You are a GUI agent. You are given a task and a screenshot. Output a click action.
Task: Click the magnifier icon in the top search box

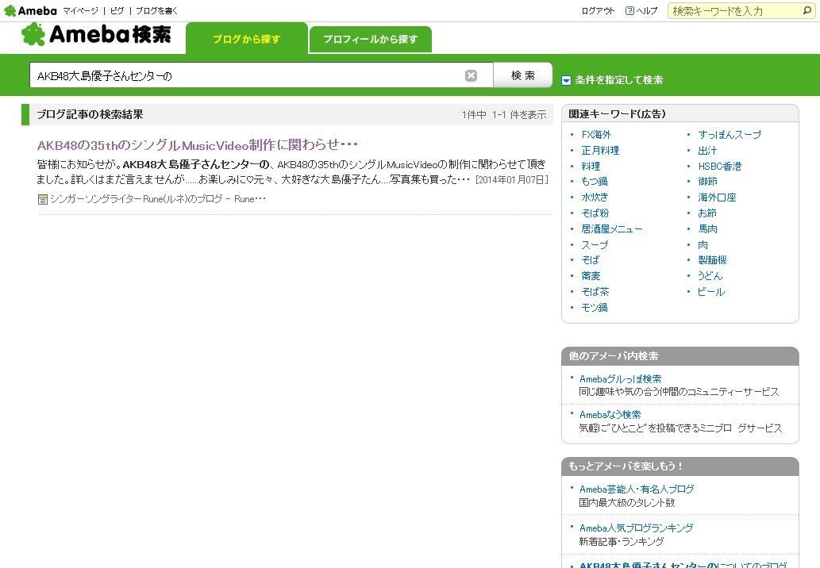click(807, 10)
